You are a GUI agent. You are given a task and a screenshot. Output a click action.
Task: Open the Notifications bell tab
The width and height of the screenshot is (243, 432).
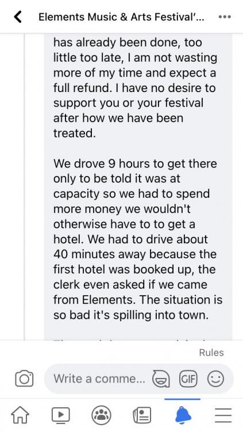(x=183, y=415)
